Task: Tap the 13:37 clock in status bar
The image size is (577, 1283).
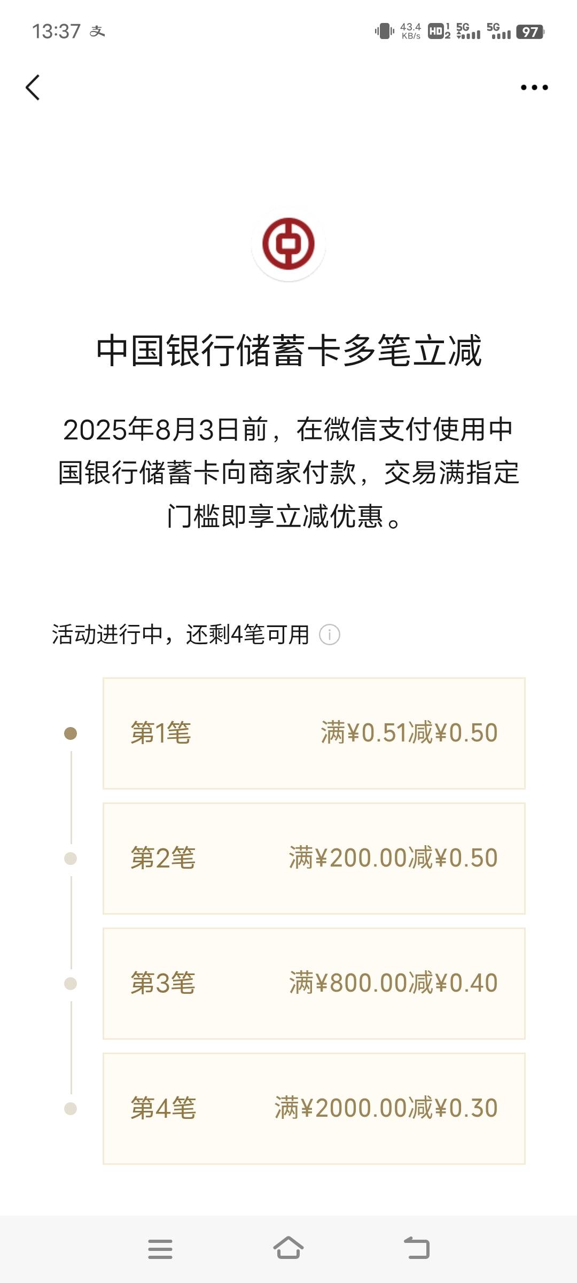Action: click(x=56, y=32)
